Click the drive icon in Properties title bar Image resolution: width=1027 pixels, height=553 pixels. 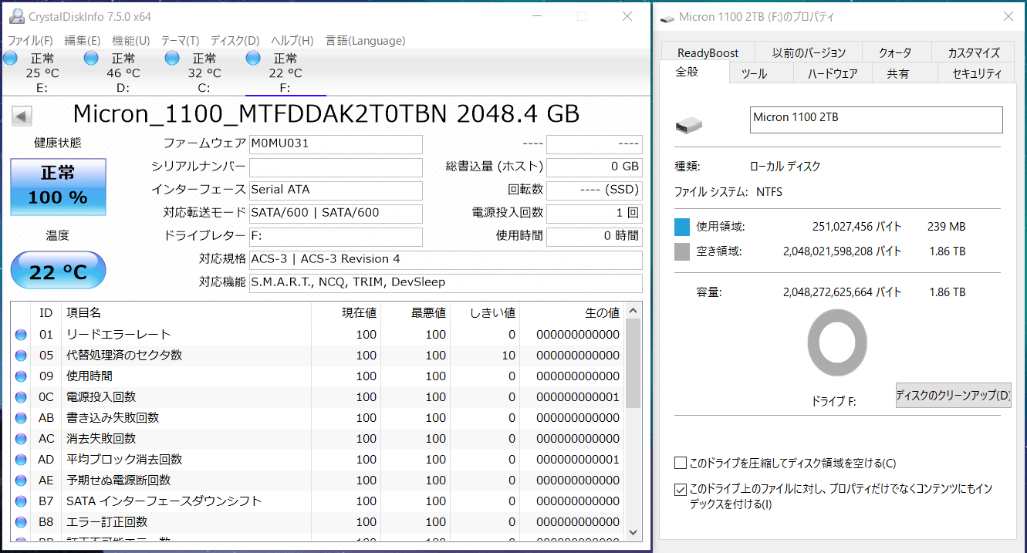666,17
